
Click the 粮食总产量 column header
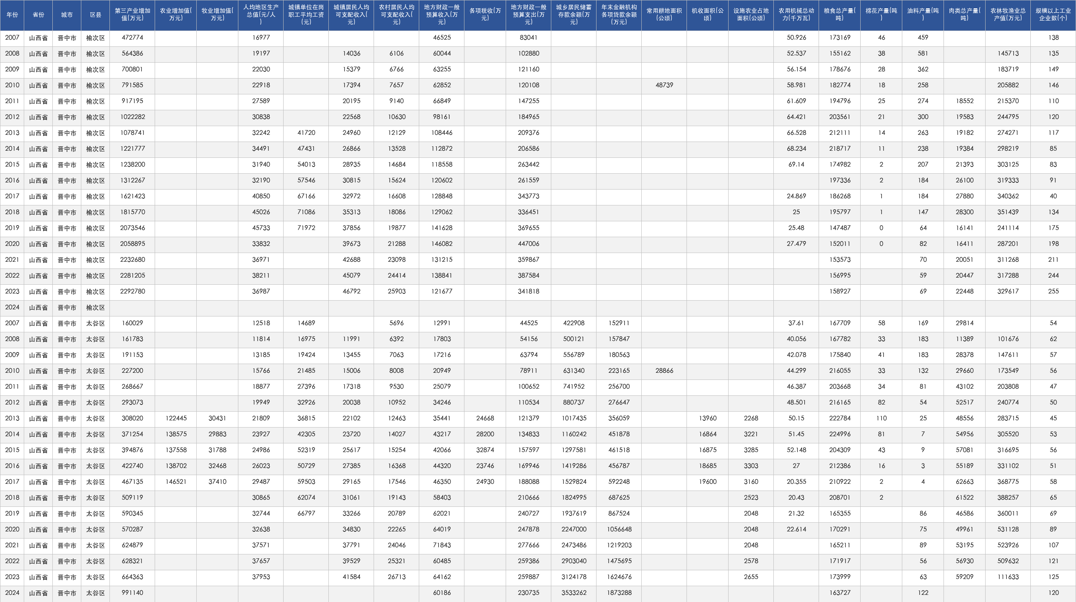(840, 15)
